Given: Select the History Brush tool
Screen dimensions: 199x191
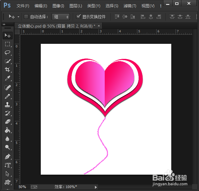Looking at the screenshot, I should pyautogui.click(x=8, y=113).
